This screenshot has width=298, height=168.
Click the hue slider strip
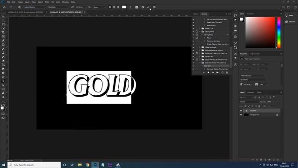coord(279,32)
